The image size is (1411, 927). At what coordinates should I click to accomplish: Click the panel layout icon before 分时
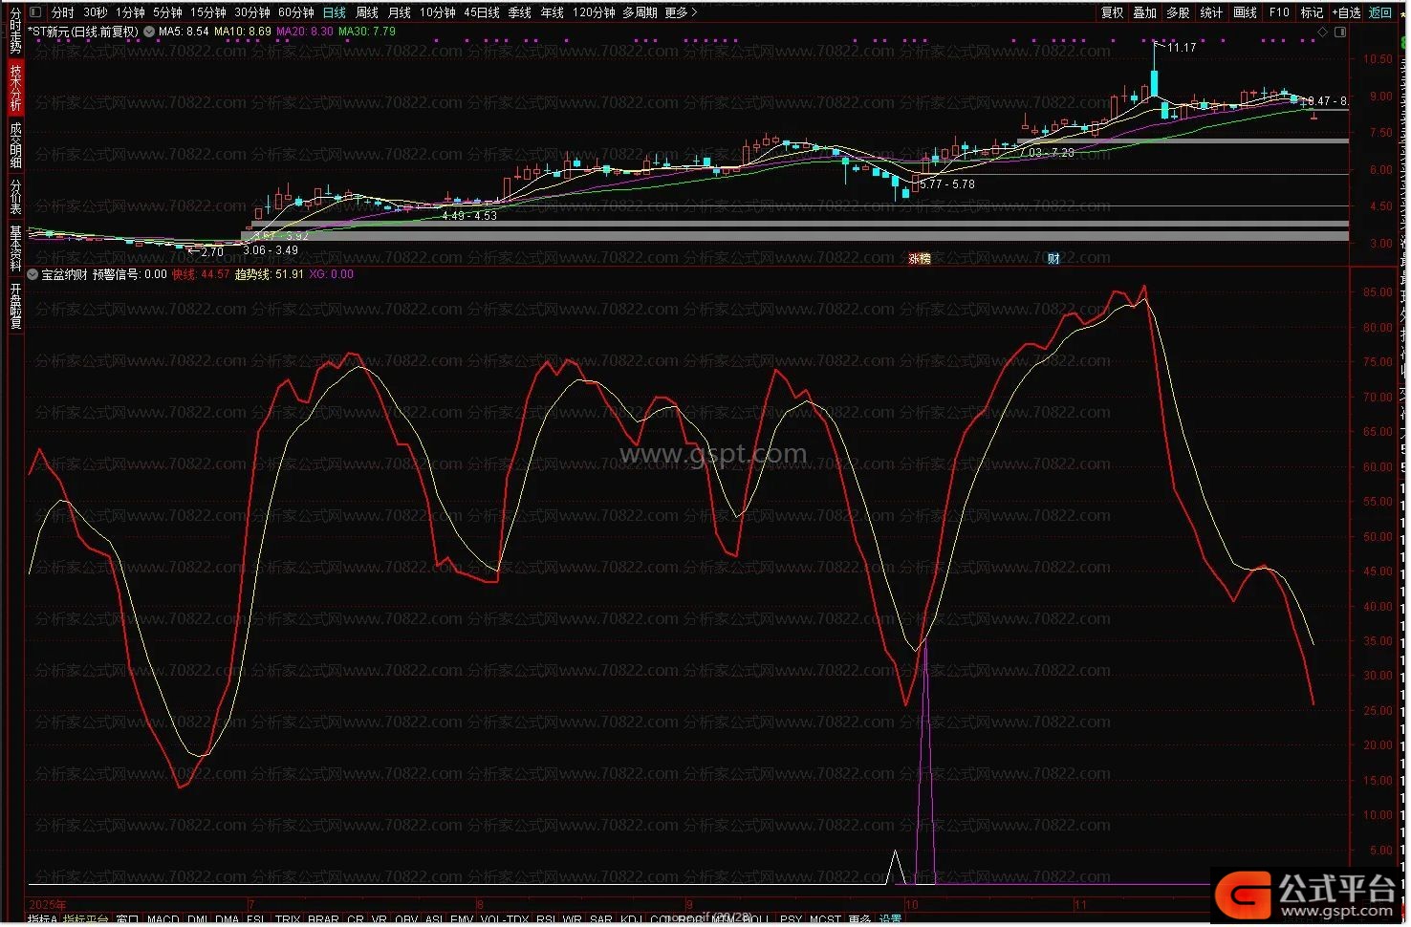(35, 12)
